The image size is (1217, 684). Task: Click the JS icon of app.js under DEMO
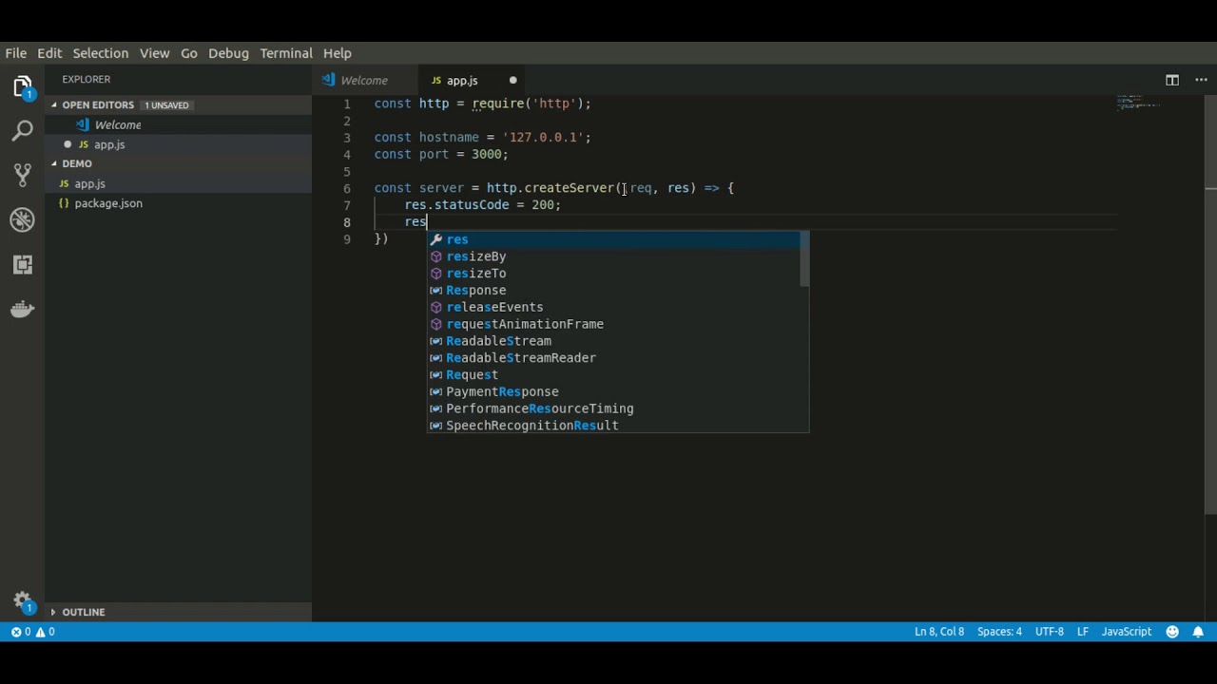pos(64,184)
